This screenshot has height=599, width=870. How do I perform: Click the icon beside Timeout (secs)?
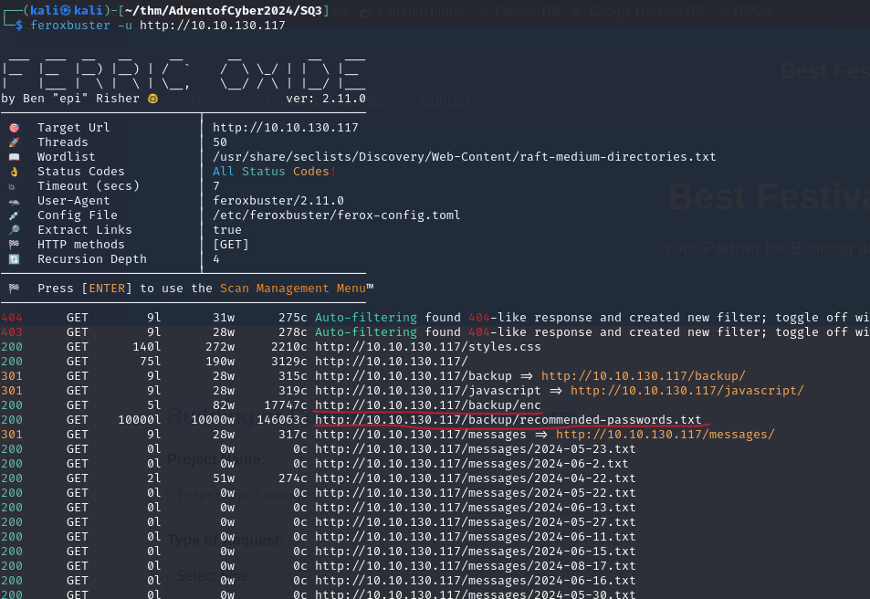point(12,186)
